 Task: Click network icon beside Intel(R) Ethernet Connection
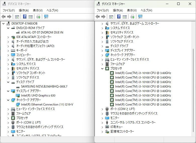pos(18,104)
